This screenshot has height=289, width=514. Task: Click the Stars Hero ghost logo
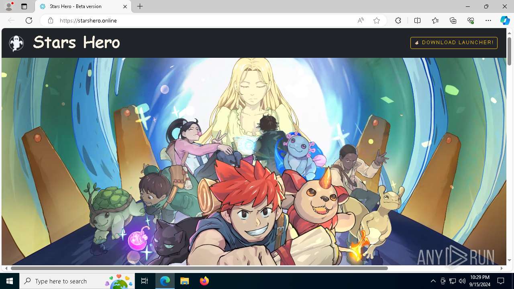coord(16,43)
